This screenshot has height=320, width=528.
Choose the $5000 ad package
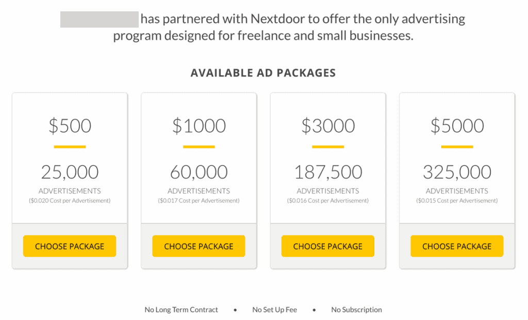[457, 246]
